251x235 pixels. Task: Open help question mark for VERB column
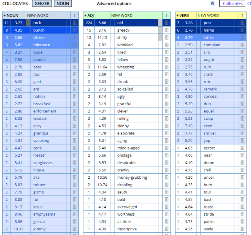242,15
